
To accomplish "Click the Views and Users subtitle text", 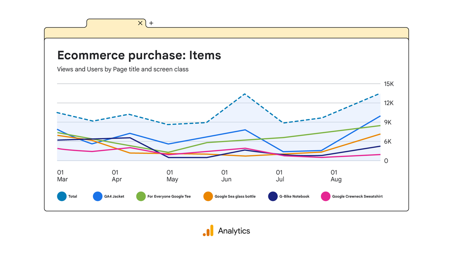I will 123,70.
